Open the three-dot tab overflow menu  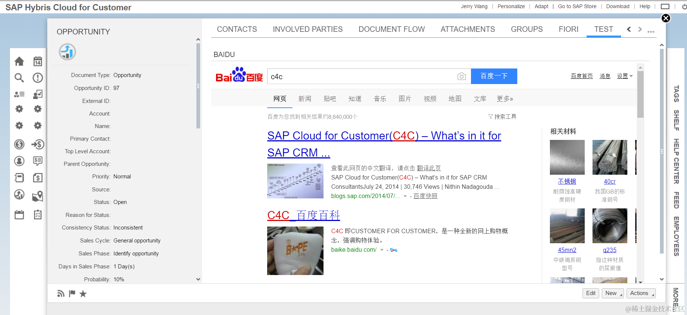651,31
